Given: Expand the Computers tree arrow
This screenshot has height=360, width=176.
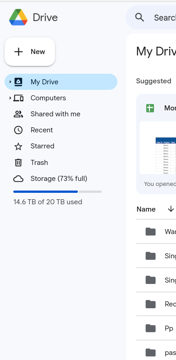Looking at the screenshot, I should click(10, 98).
